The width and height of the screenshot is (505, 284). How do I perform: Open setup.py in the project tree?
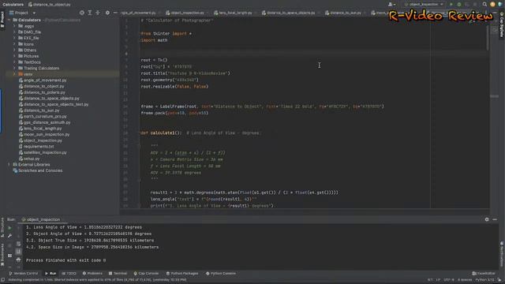click(x=29, y=159)
